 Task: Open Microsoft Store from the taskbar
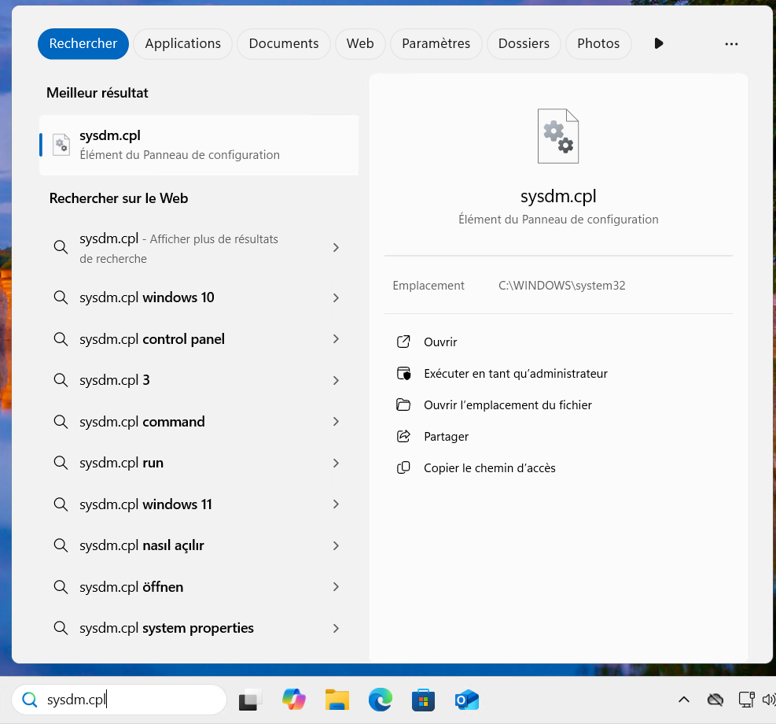423,700
